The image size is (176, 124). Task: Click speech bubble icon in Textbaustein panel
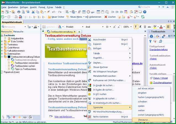tap(164, 36)
